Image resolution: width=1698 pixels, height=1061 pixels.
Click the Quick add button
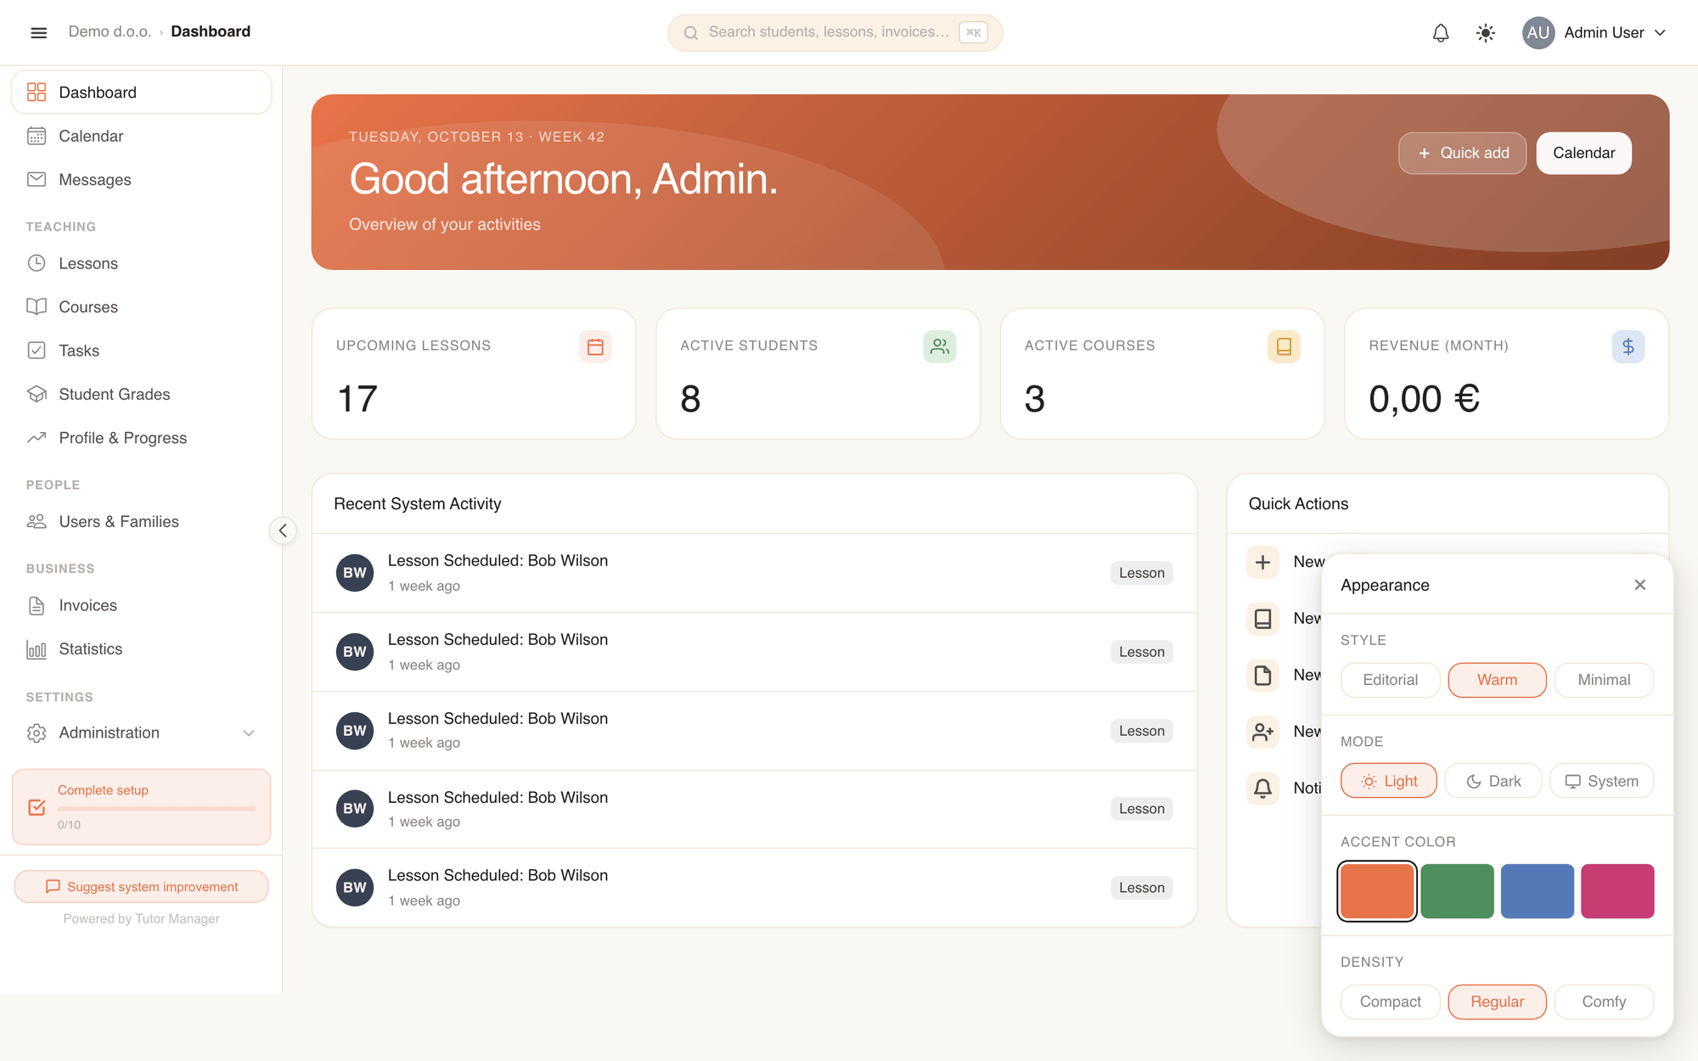1462,153
